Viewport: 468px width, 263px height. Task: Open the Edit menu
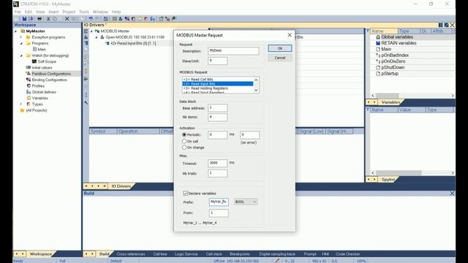tap(29, 12)
